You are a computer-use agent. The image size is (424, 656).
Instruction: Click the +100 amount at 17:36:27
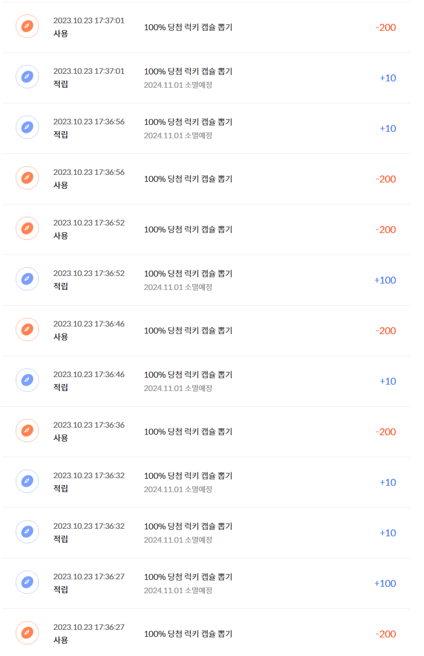click(x=385, y=583)
